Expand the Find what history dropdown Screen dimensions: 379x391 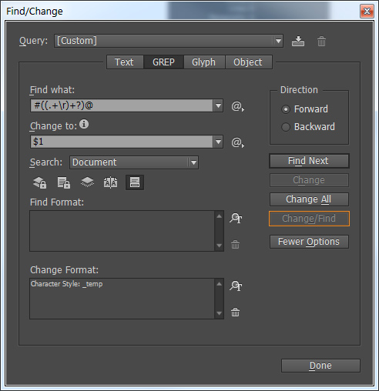218,105
